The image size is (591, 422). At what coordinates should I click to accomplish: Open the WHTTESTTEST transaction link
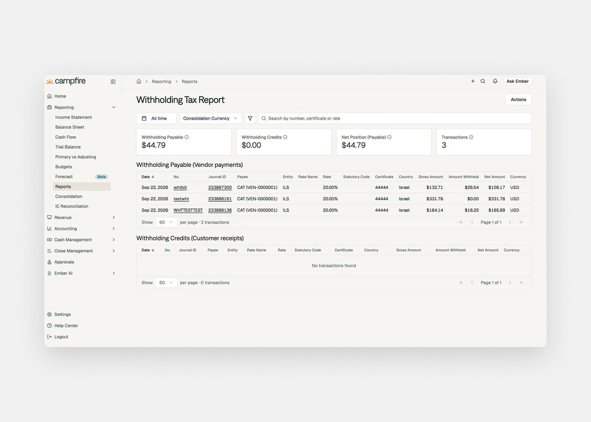pyautogui.click(x=188, y=210)
